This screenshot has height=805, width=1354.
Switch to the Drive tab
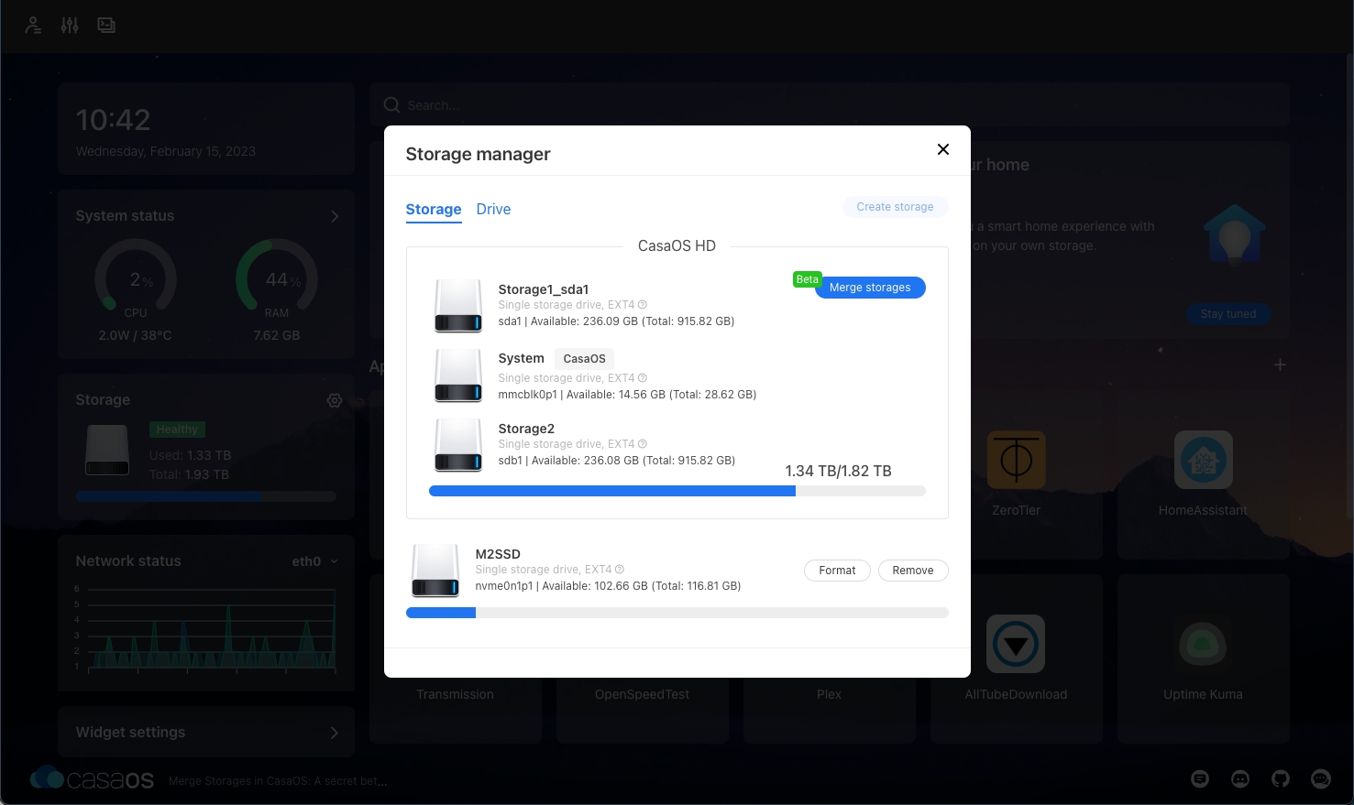[x=493, y=210]
